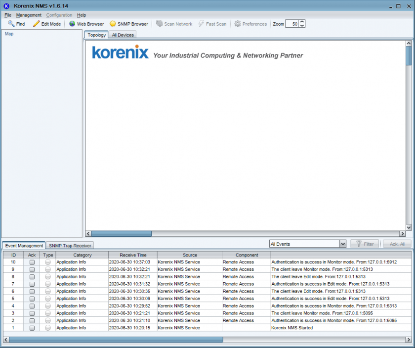Switch to SNMP Trap Receiver tab
415x348 pixels.
(70, 246)
